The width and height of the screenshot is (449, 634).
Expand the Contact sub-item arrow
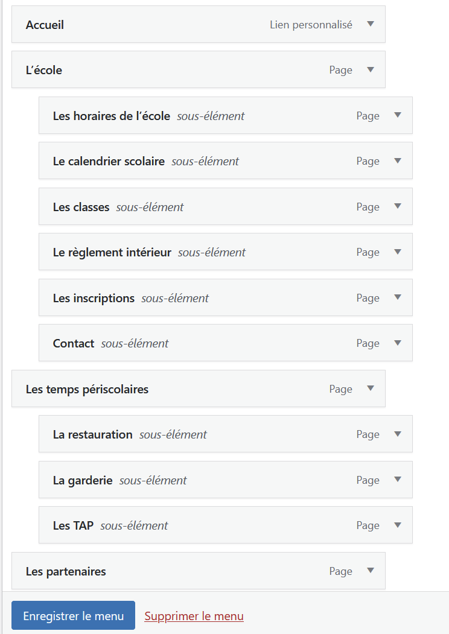coord(398,343)
